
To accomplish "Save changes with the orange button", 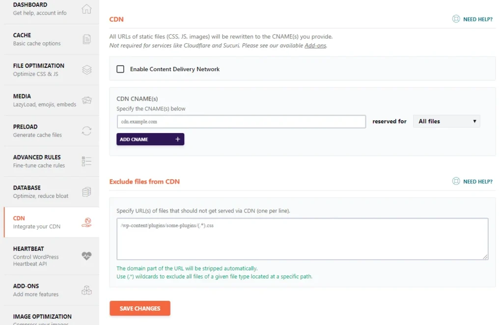I will coord(140,308).
